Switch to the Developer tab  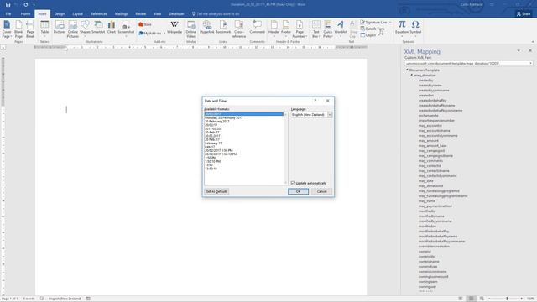tap(176, 14)
